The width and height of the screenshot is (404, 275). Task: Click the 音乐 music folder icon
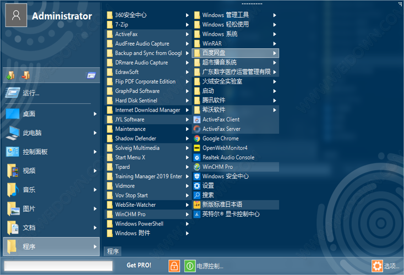pos(13,190)
